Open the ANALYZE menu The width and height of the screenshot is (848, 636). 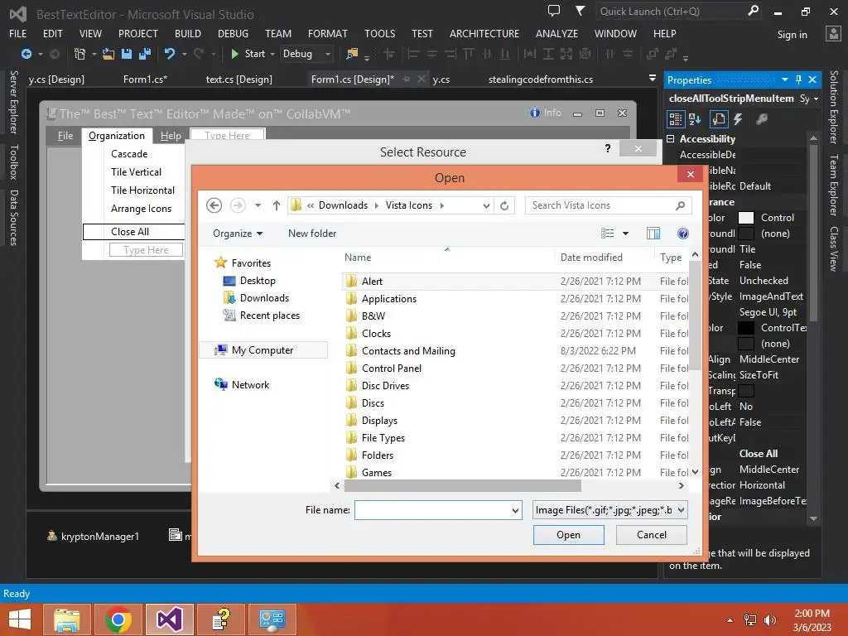pos(556,33)
